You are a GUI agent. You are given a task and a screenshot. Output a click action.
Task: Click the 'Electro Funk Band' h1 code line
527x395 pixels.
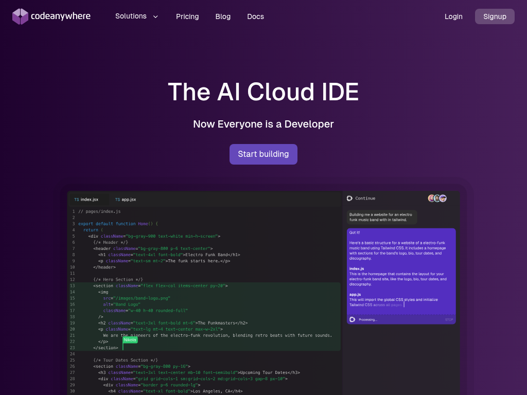(169, 255)
